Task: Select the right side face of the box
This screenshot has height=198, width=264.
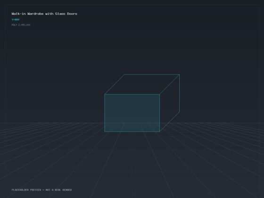Action: tap(170, 103)
